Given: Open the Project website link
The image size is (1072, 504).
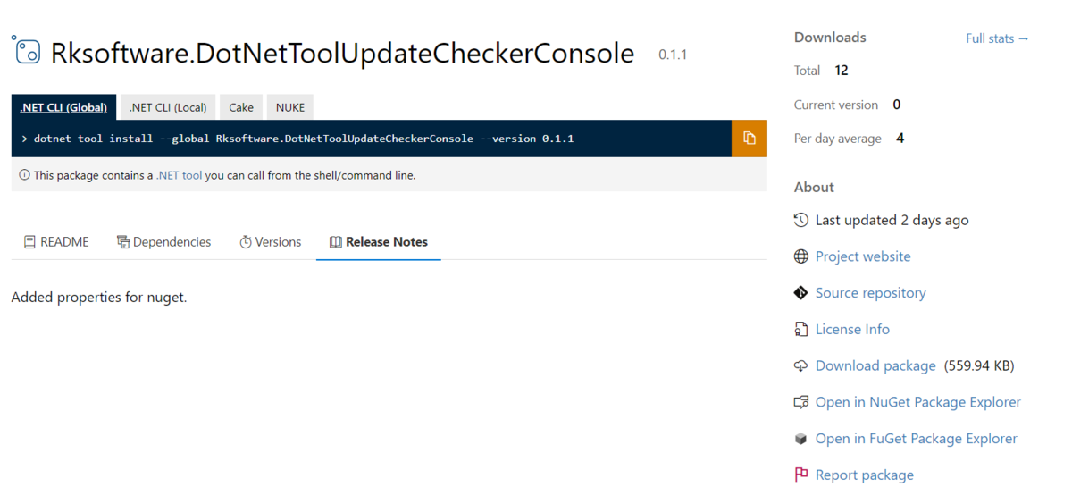Looking at the screenshot, I should click(x=863, y=256).
